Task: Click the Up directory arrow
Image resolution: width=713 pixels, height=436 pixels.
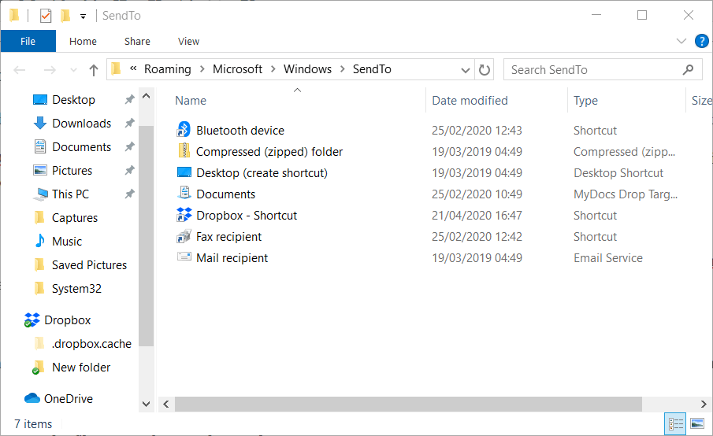Action: pyautogui.click(x=94, y=70)
